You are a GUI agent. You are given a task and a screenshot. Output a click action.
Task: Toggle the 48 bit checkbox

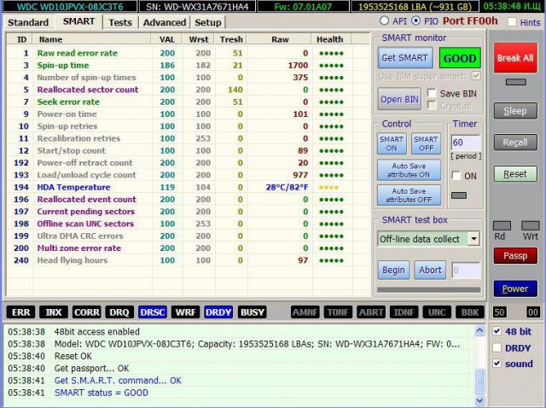pyautogui.click(x=498, y=331)
